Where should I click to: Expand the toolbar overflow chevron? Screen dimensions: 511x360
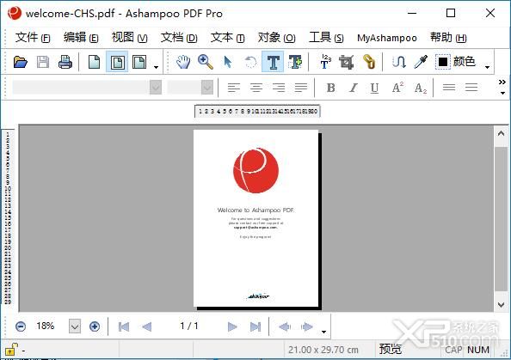502,82
